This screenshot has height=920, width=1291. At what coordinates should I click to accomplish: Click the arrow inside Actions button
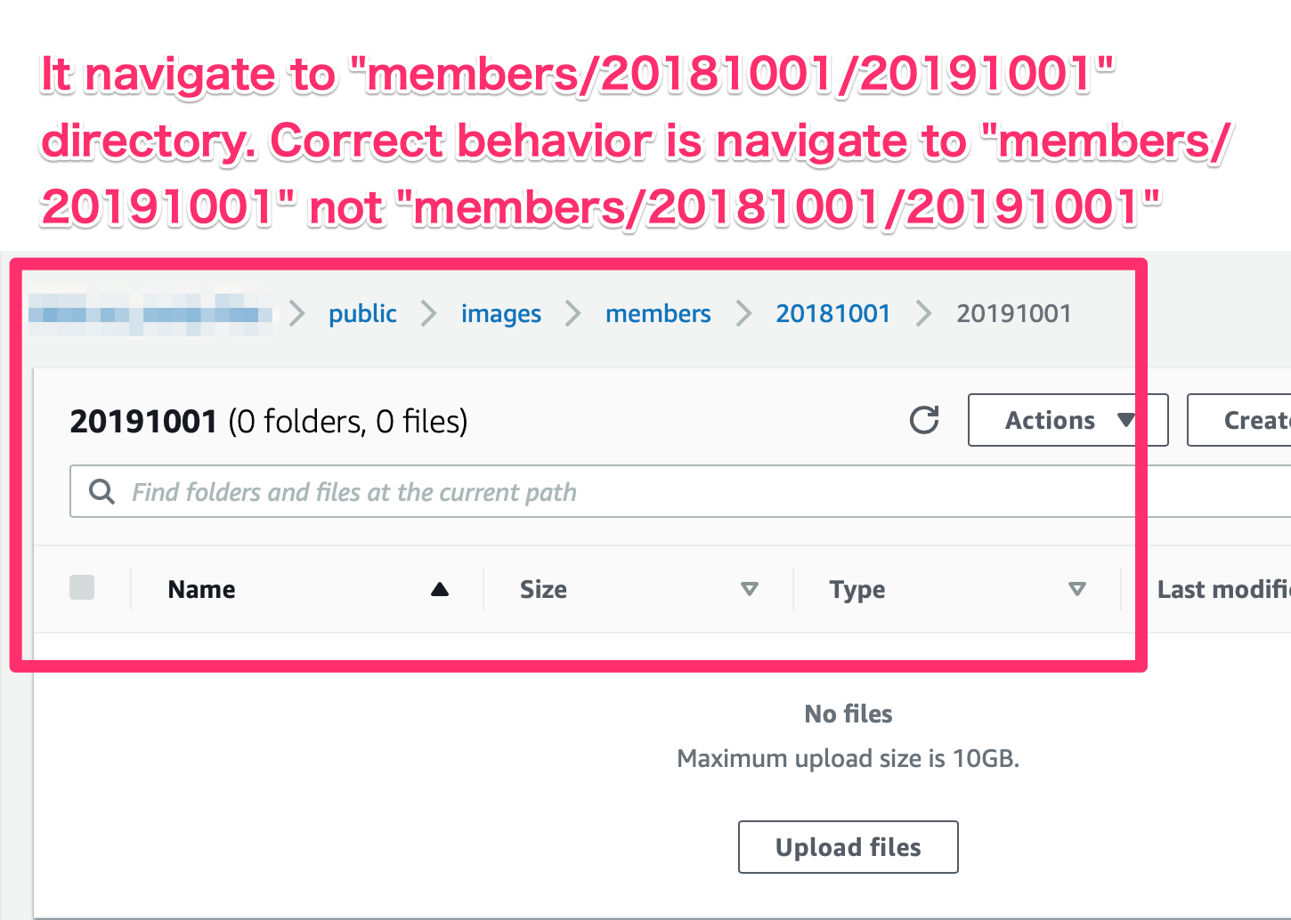pos(1125,420)
